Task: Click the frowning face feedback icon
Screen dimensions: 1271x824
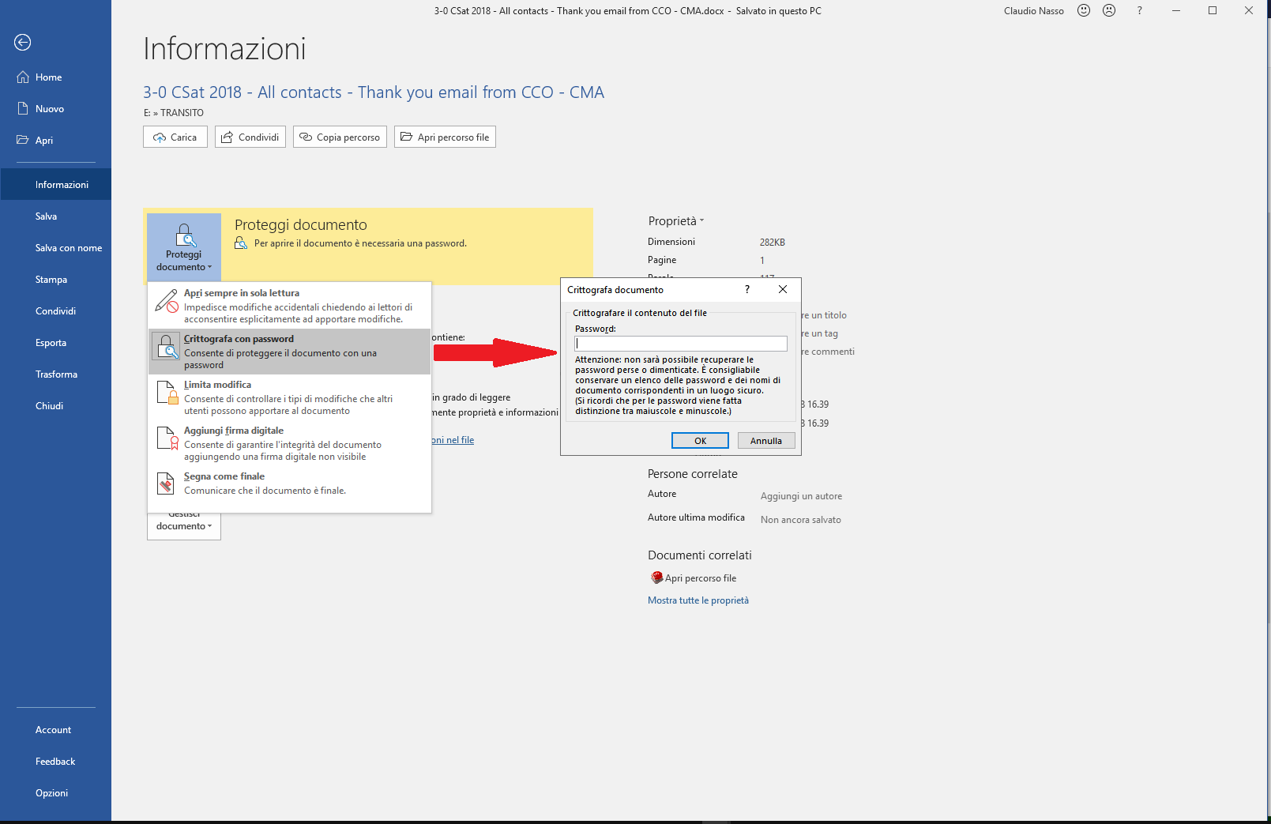Action: [x=1109, y=10]
